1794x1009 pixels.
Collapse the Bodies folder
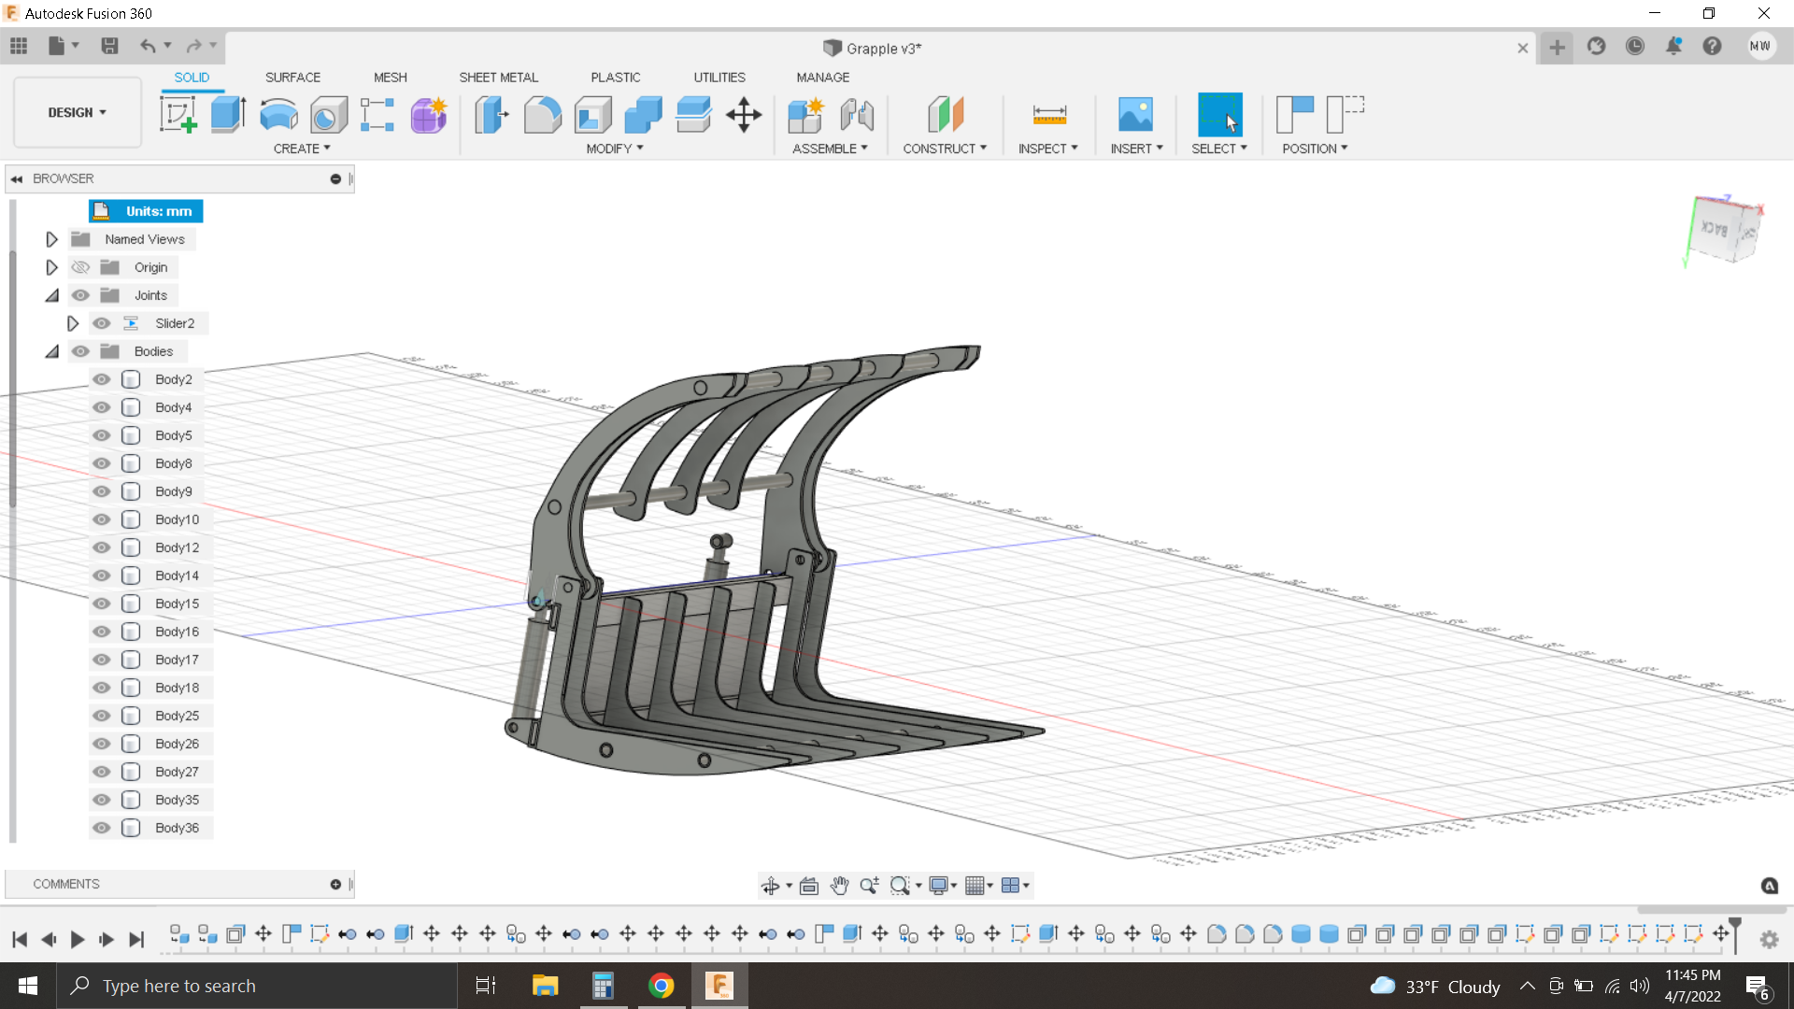click(x=52, y=351)
